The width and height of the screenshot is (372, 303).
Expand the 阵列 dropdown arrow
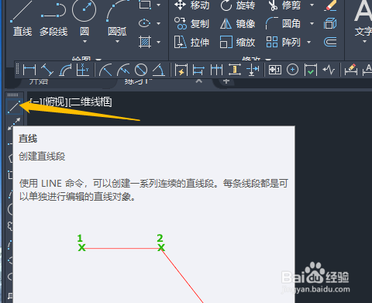click(x=309, y=42)
